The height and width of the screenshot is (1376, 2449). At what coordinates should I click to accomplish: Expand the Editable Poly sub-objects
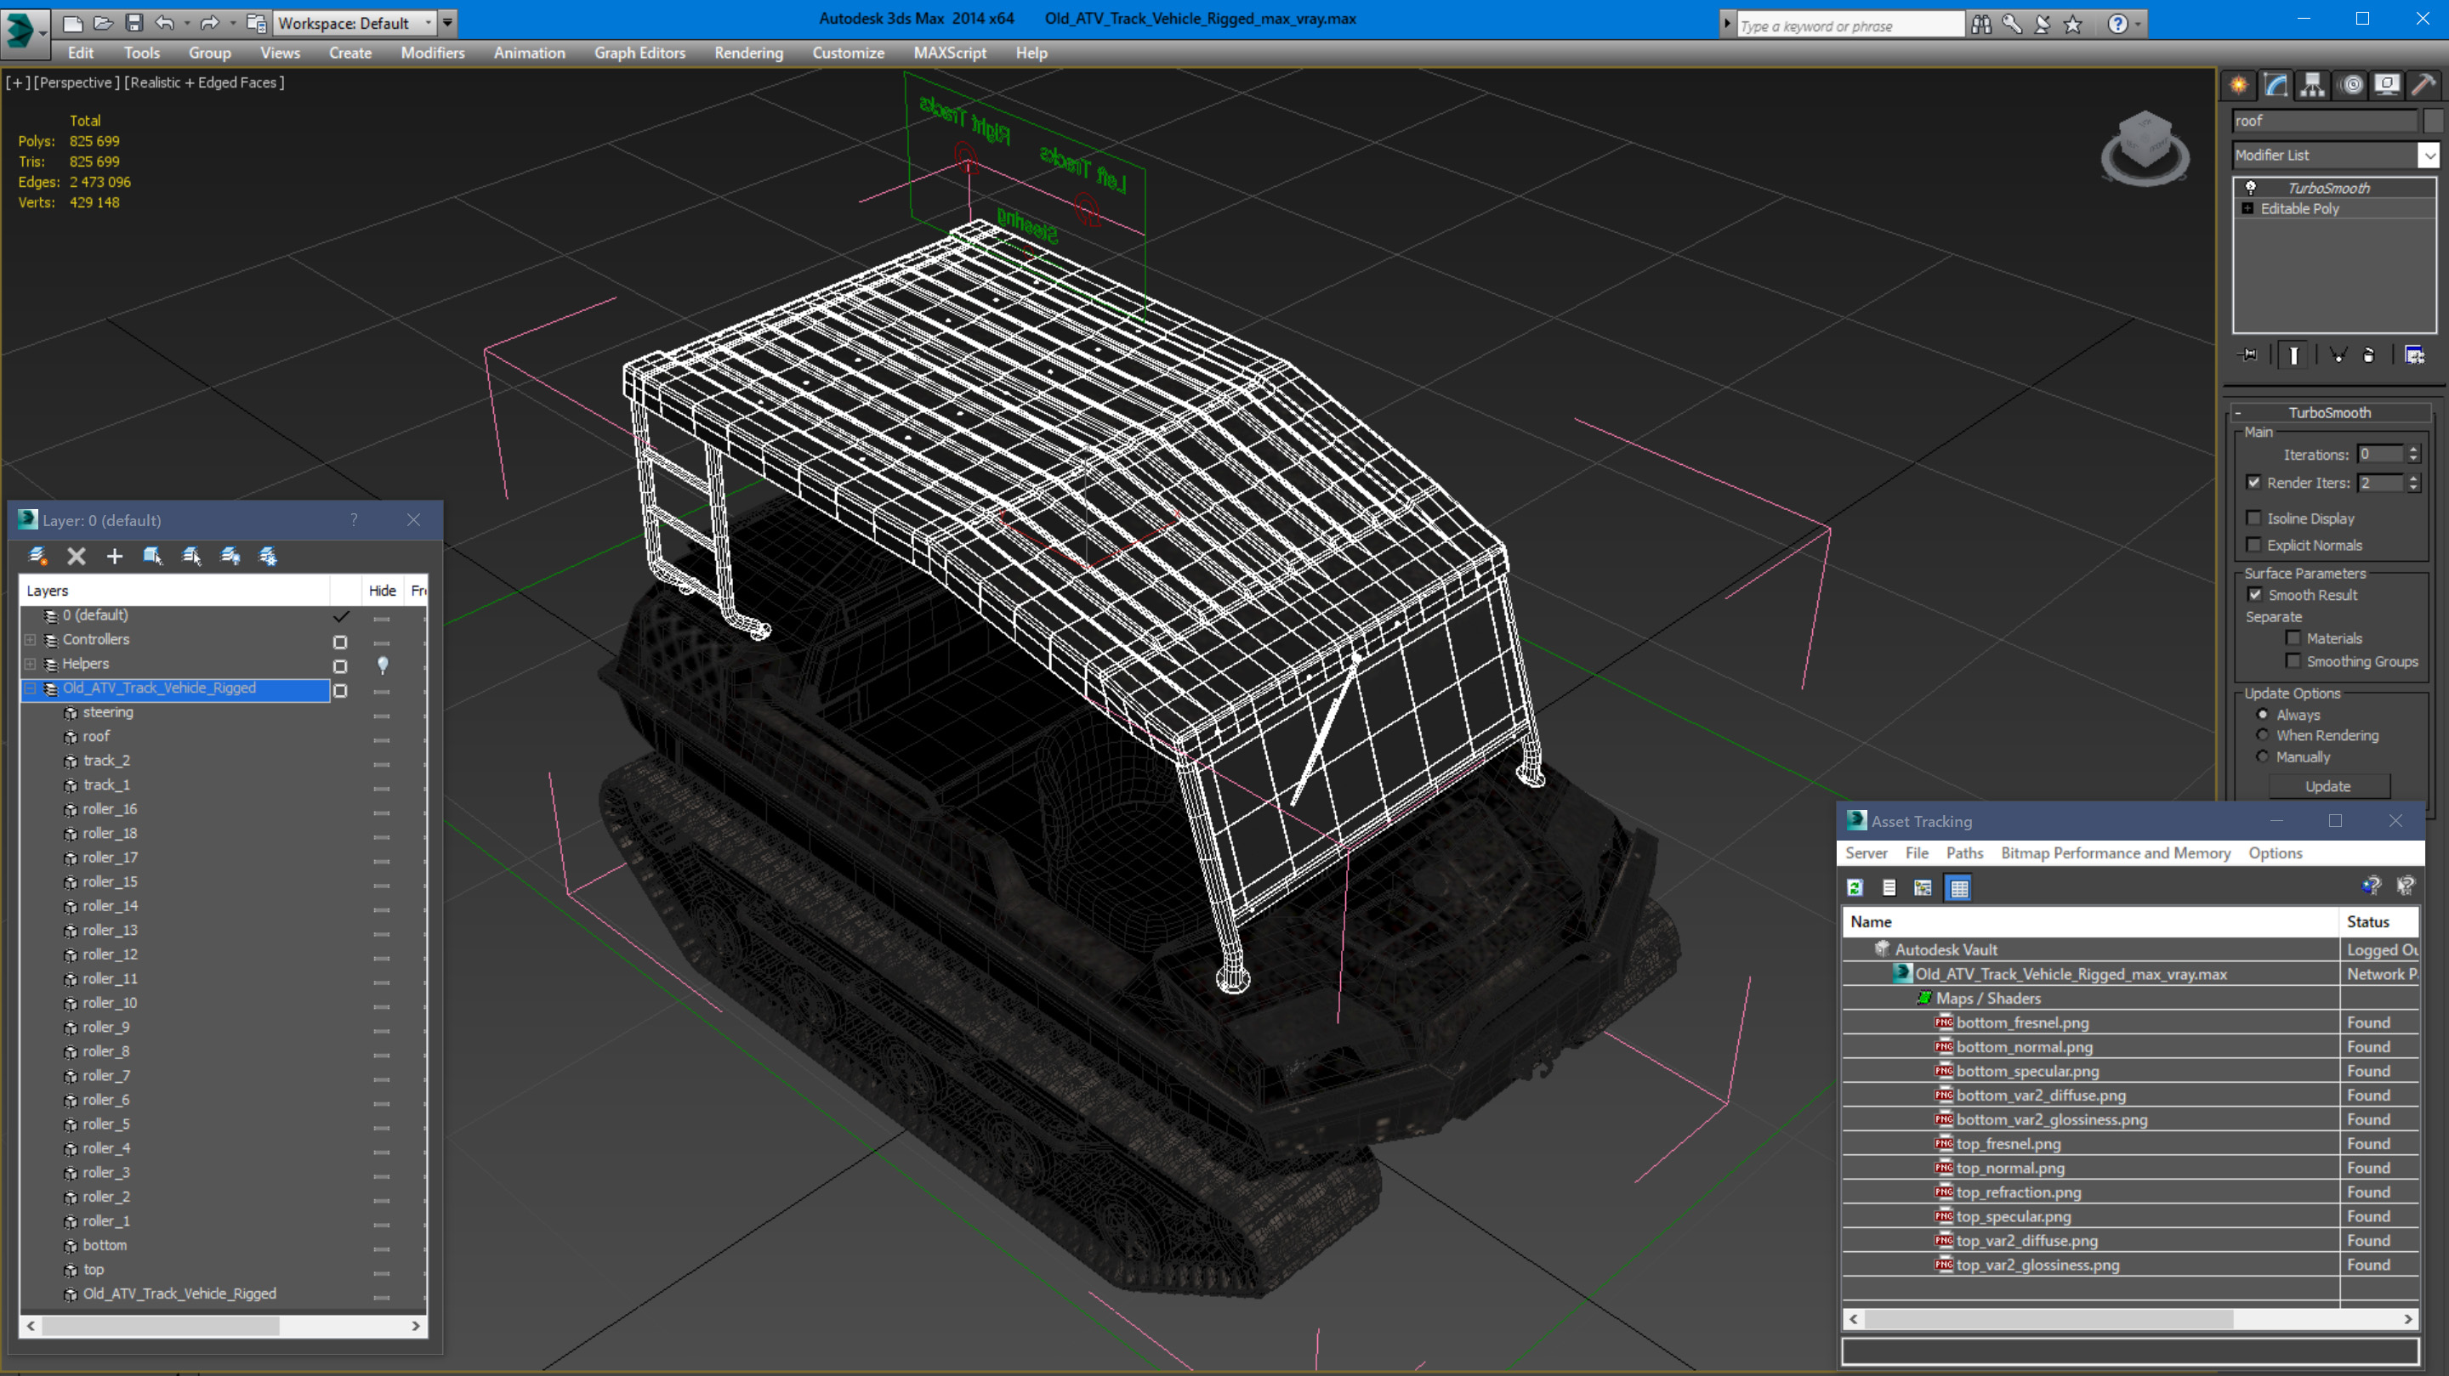tap(2247, 208)
